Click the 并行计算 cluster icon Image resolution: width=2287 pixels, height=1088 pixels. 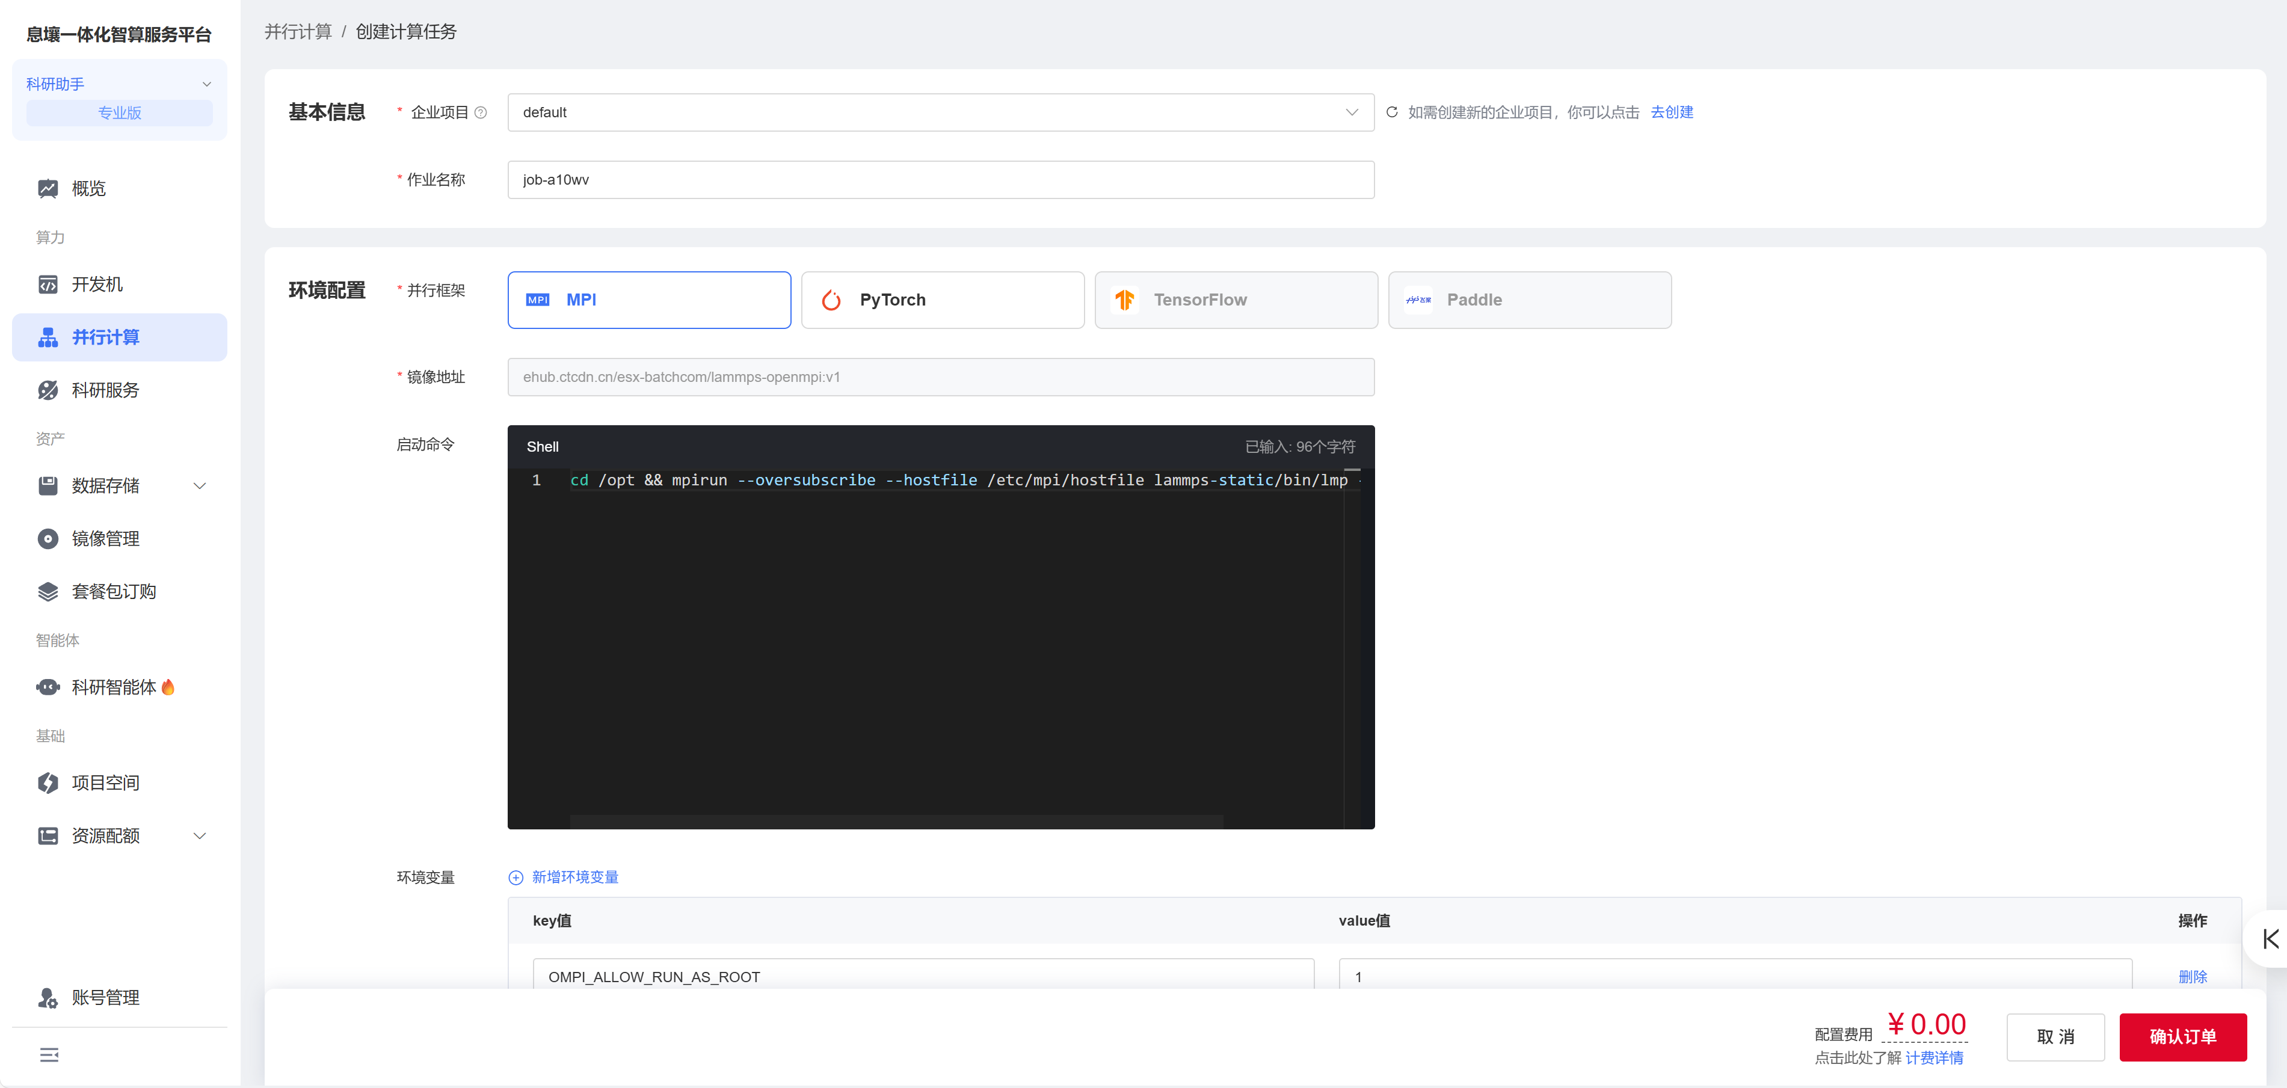pos(48,337)
